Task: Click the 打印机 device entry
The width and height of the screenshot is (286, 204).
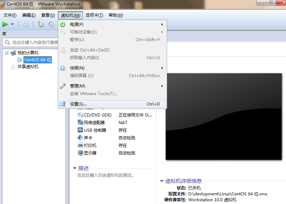Action: click(x=90, y=146)
